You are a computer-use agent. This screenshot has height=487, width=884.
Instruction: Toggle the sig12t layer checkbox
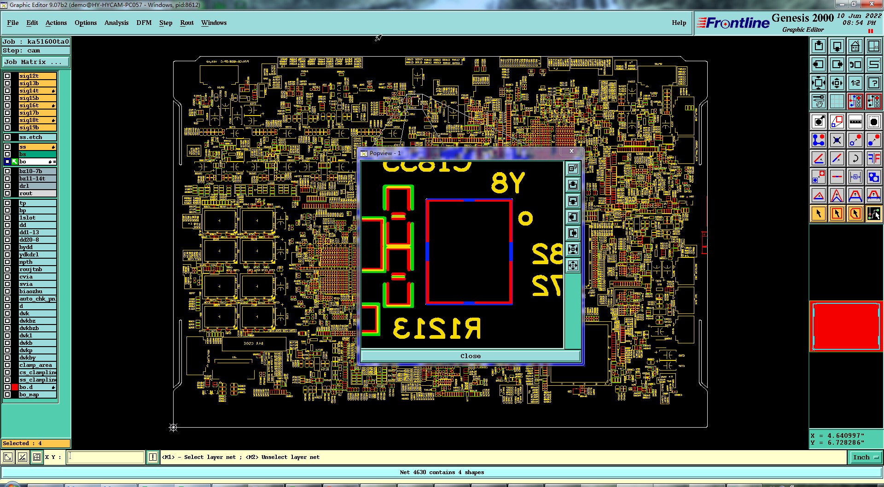click(7, 76)
